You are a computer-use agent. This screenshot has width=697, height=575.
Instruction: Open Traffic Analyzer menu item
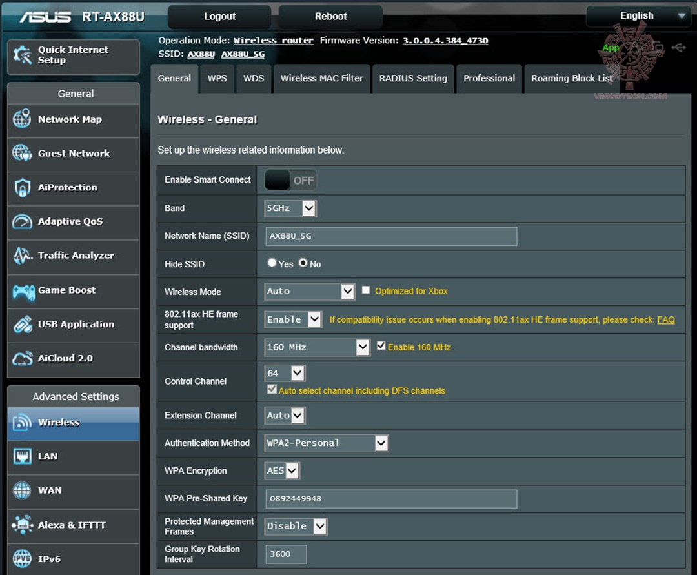[74, 257]
